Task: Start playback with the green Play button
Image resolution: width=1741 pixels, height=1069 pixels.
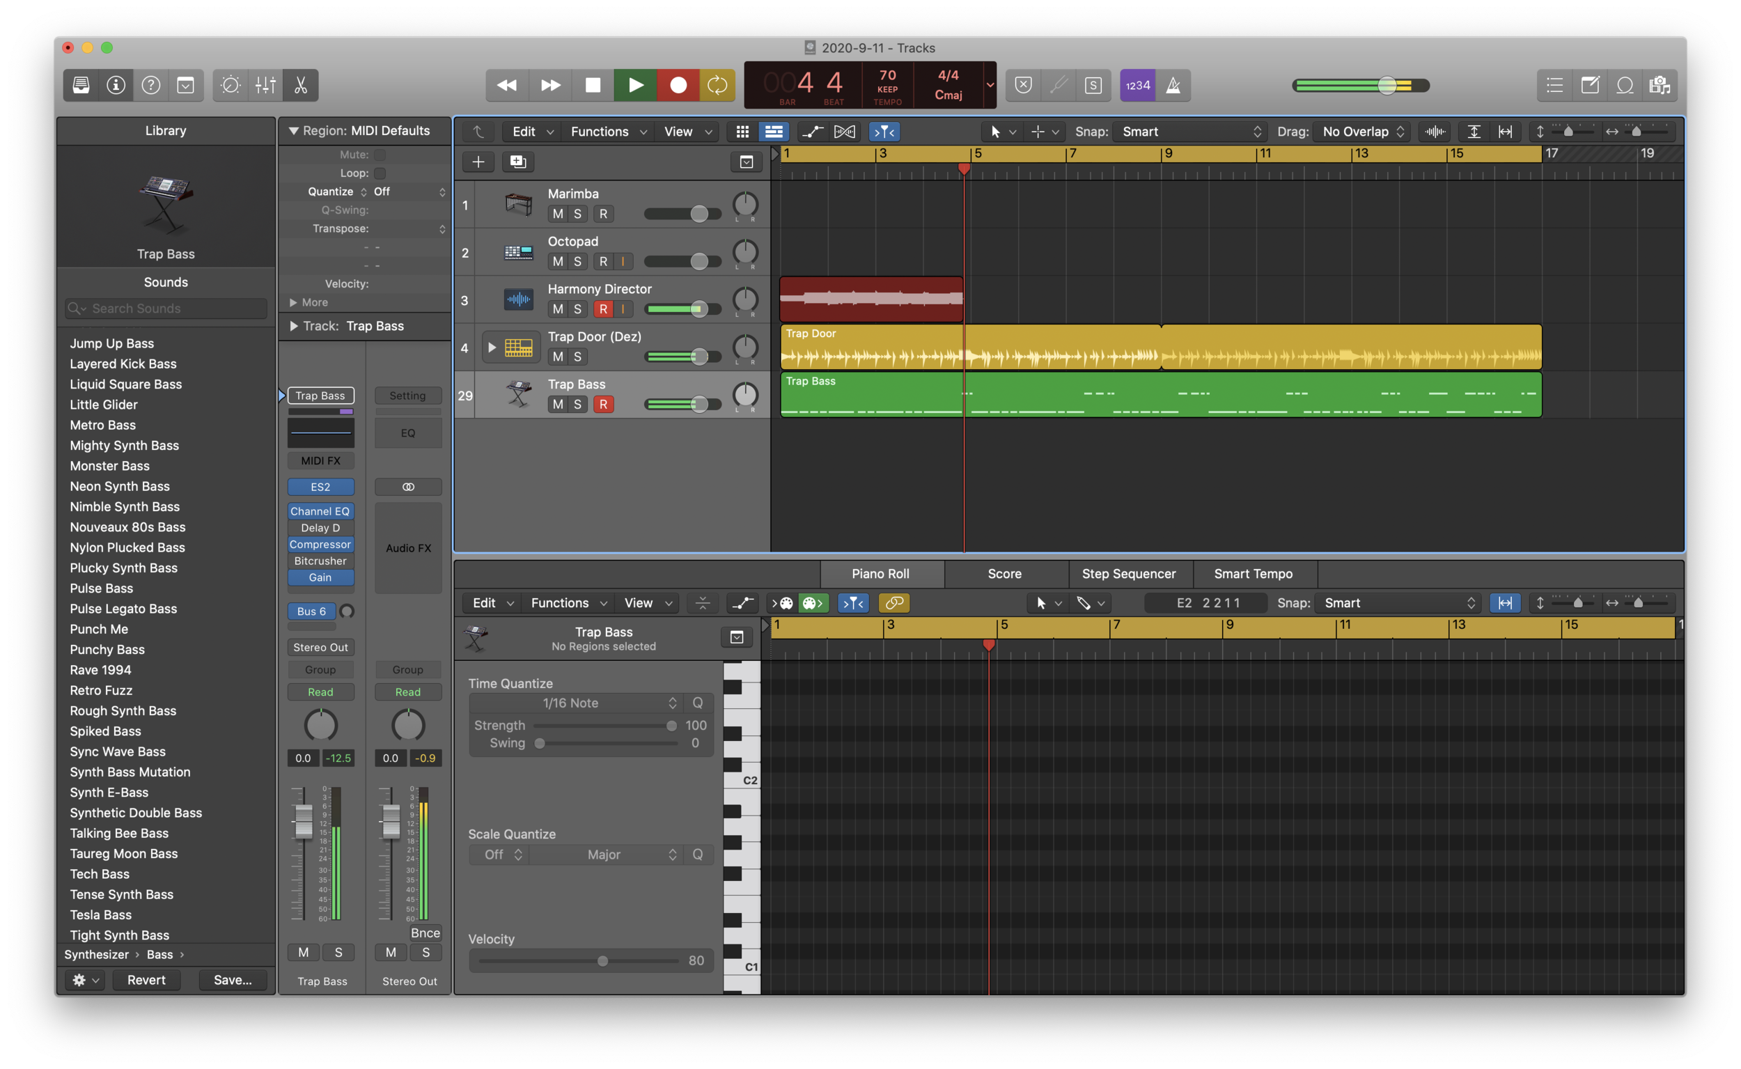Action: coord(636,86)
